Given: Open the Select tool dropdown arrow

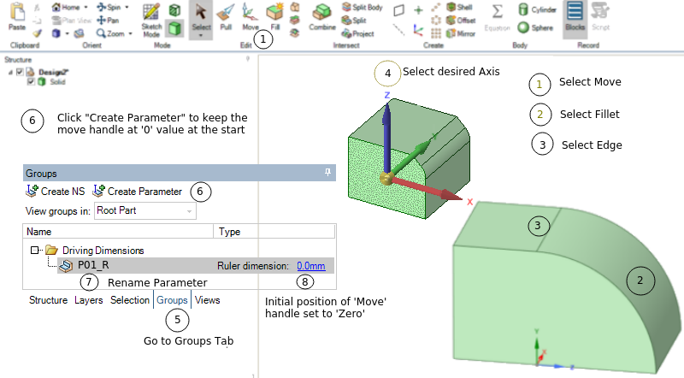Looking at the screenshot, I should click(200, 36).
